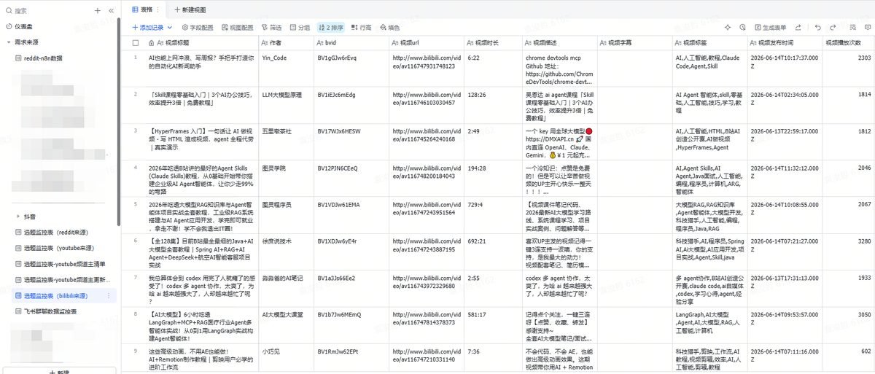Click play count cell 3280
Screen dimensions: 875x374
pyautogui.click(x=849, y=252)
